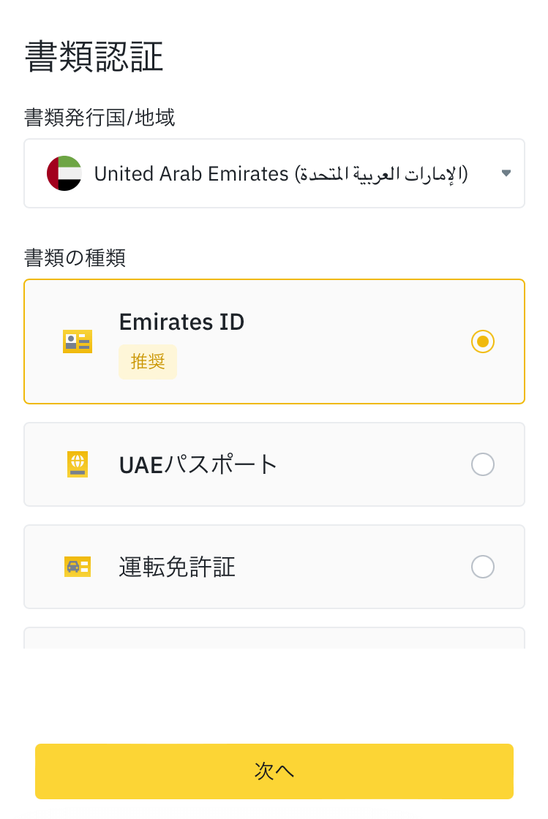Click the UAE passport icon

[x=78, y=464]
